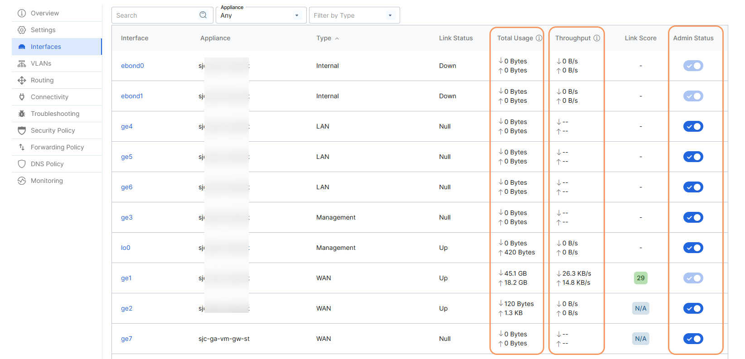Click the ge1 link score 29 badge
This screenshot has width=745, height=359.
point(640,278)
